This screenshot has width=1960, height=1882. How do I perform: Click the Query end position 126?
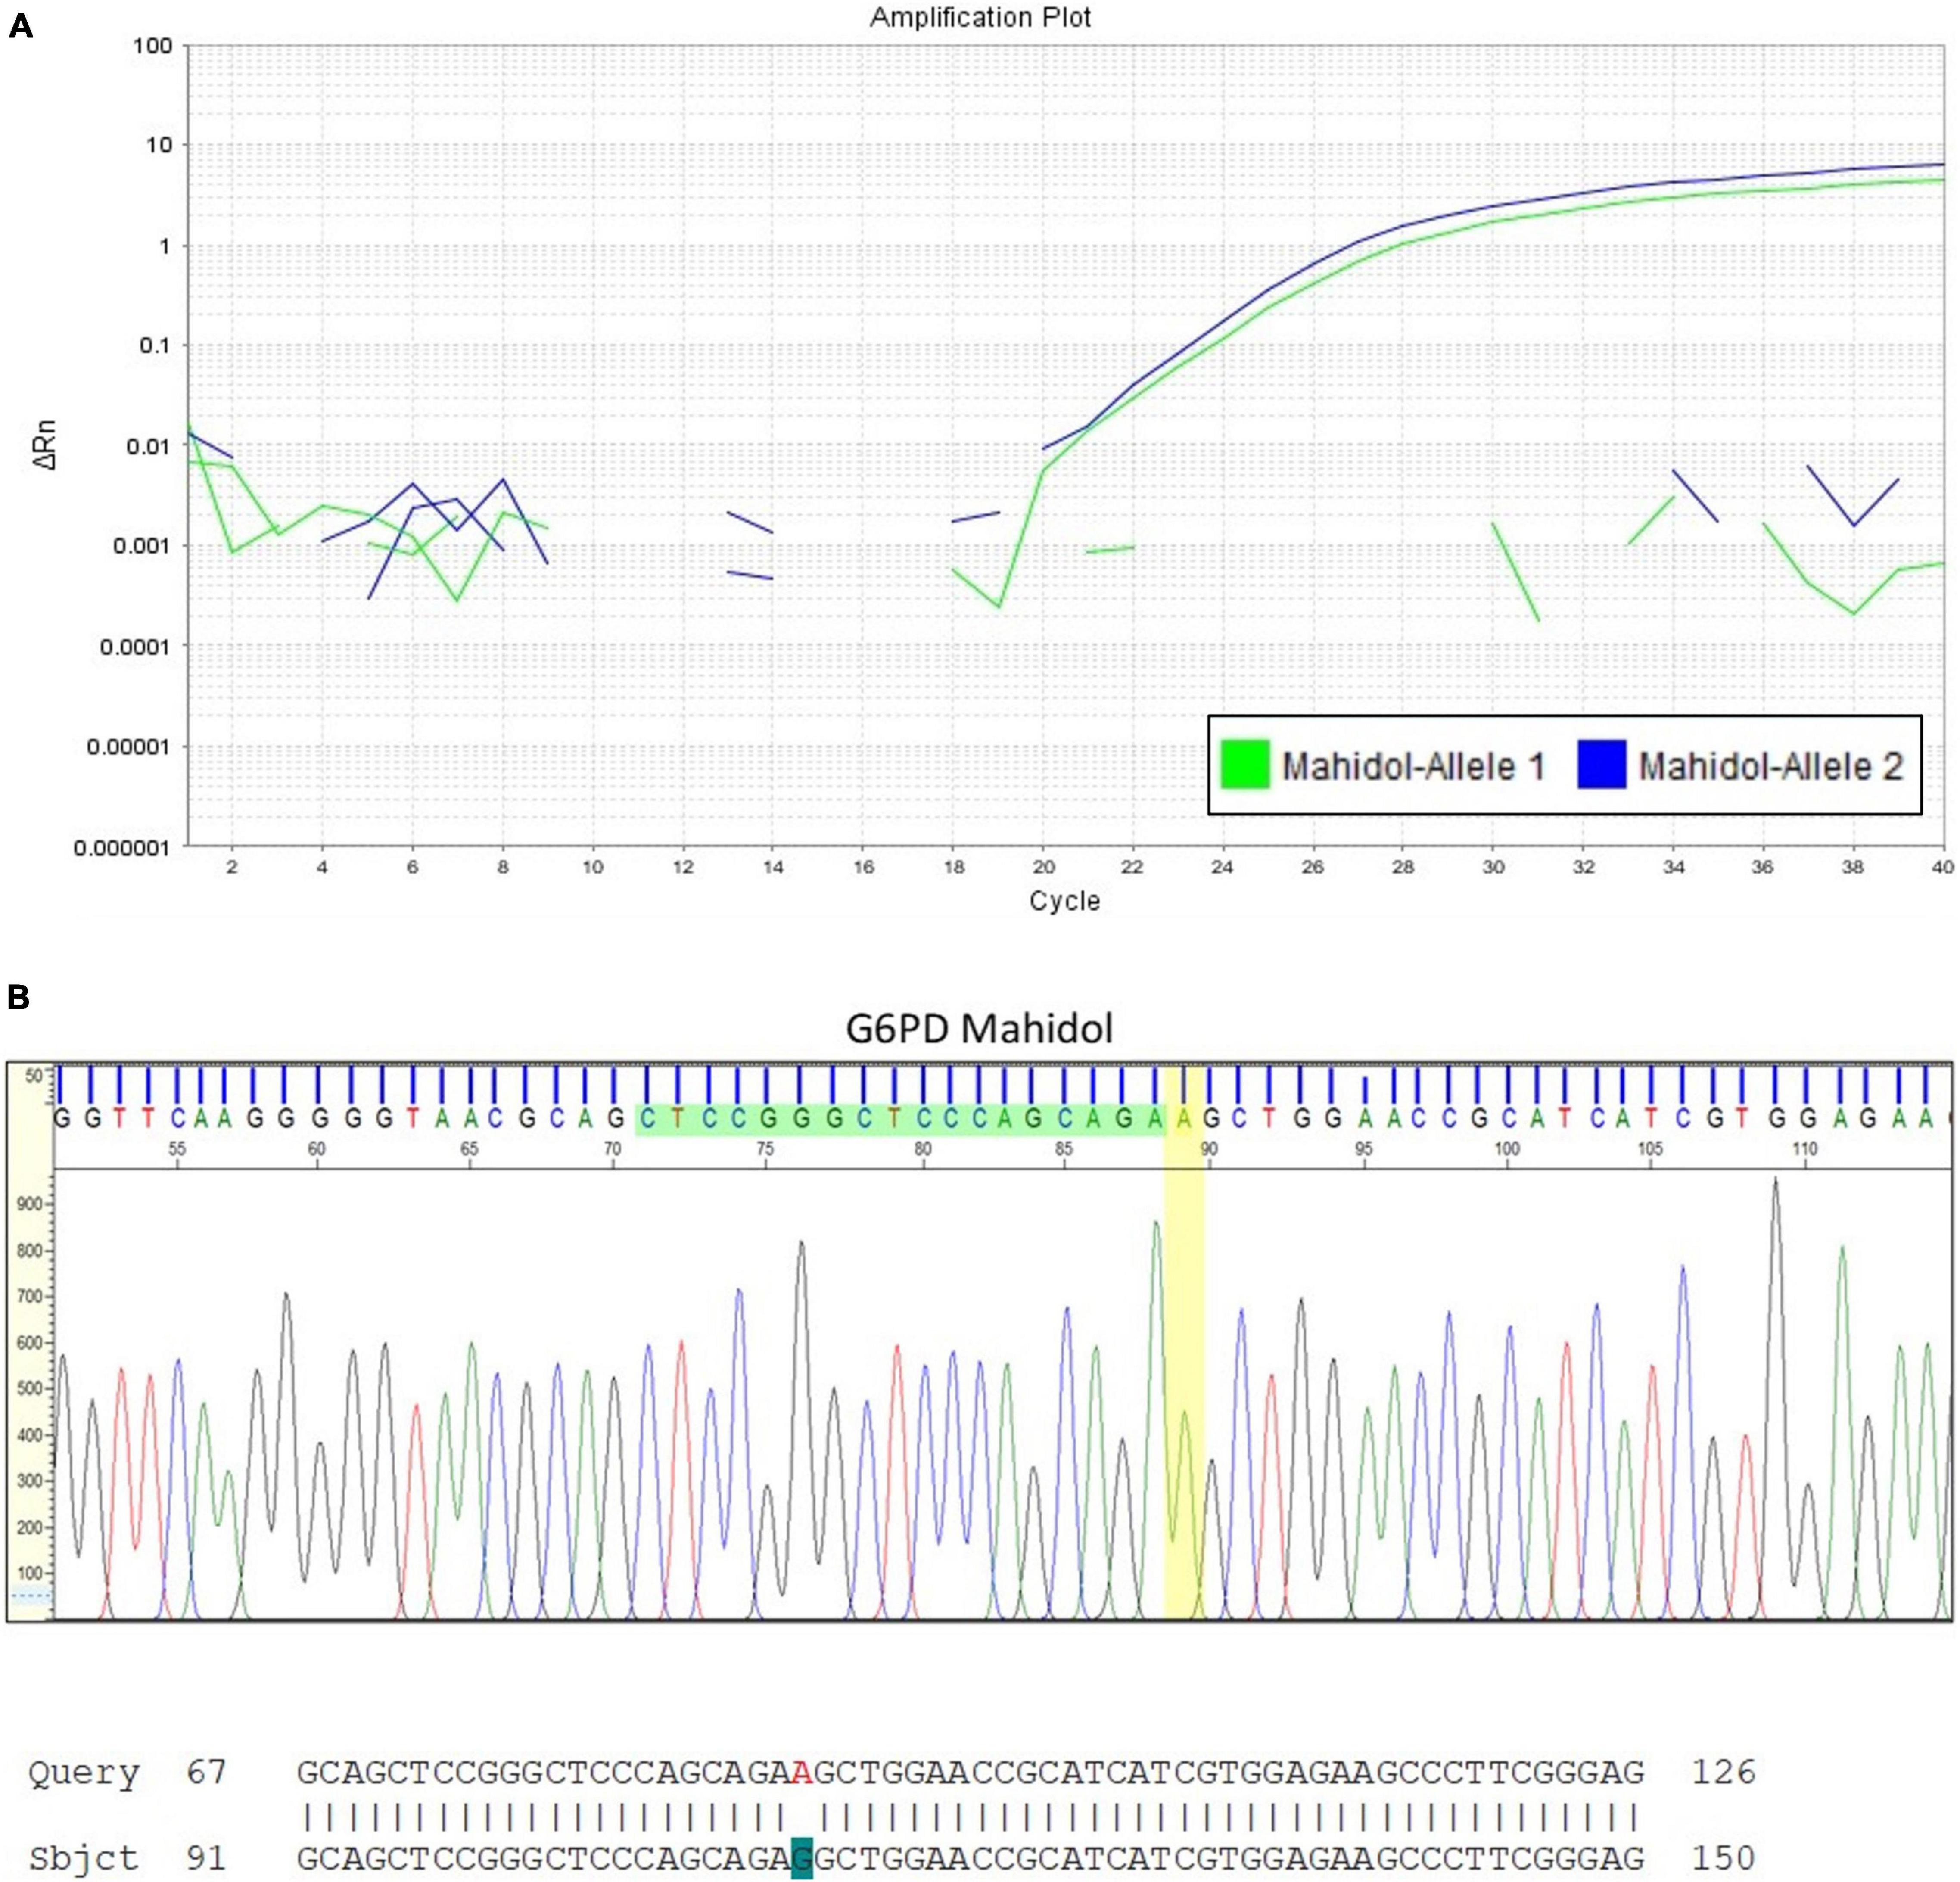[1723, 1773]
